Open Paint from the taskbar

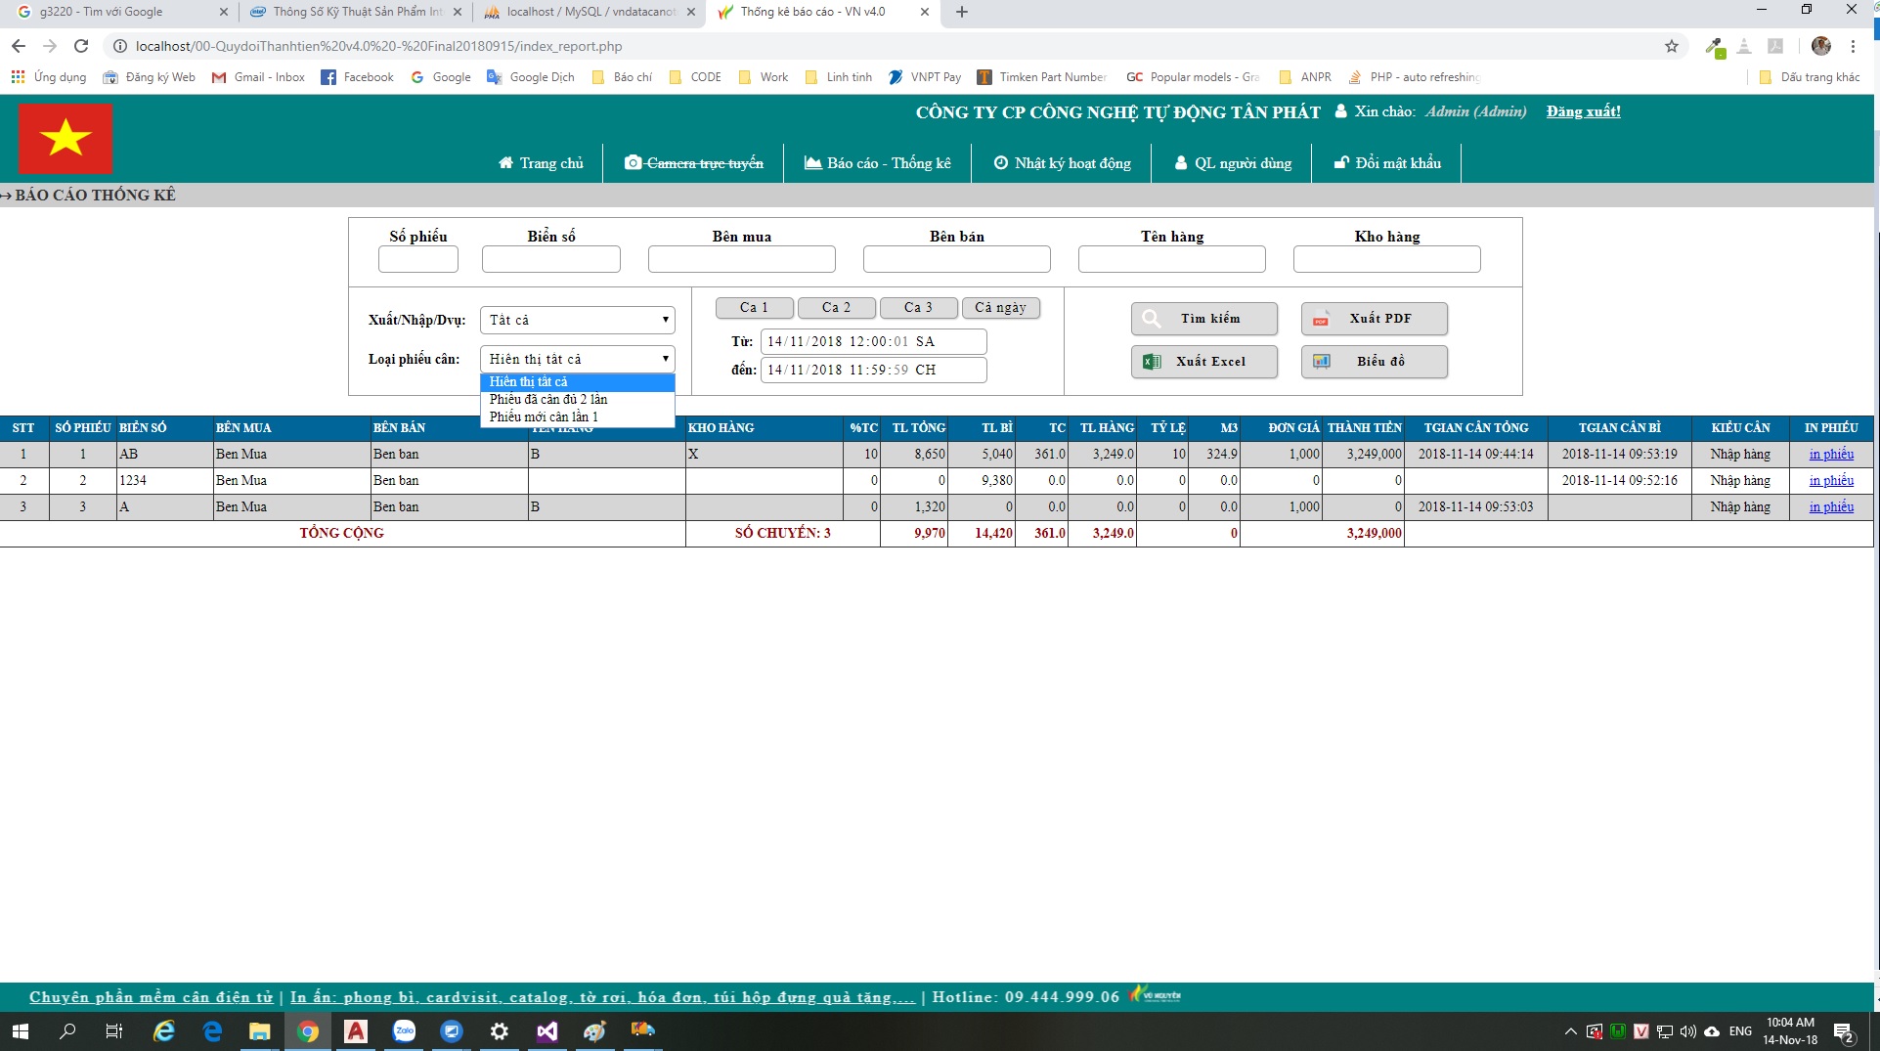594,1031
